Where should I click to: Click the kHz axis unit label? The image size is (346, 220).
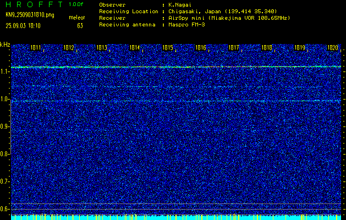tap(5, 45)
